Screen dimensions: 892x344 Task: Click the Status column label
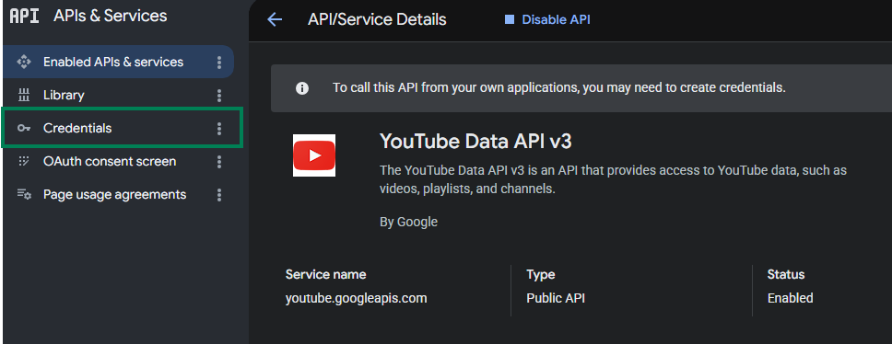point(786,275)
